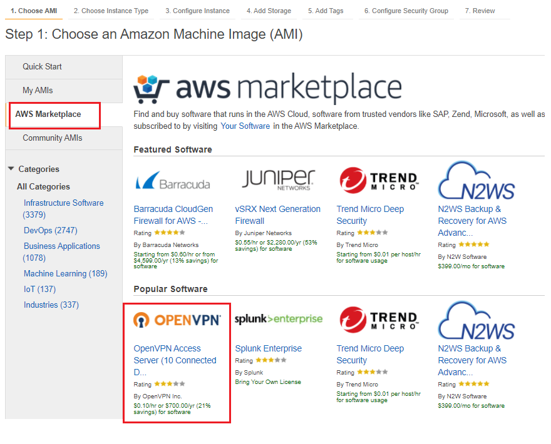Click the Trend Micro logo under Featured Software
Image resolution: width=551 pixels, height=444 pixels.
(379, 180)
